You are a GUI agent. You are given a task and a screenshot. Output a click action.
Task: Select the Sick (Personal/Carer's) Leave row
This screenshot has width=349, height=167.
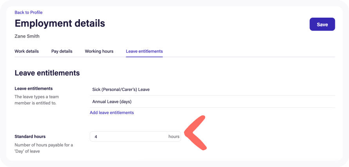point(121,89)
